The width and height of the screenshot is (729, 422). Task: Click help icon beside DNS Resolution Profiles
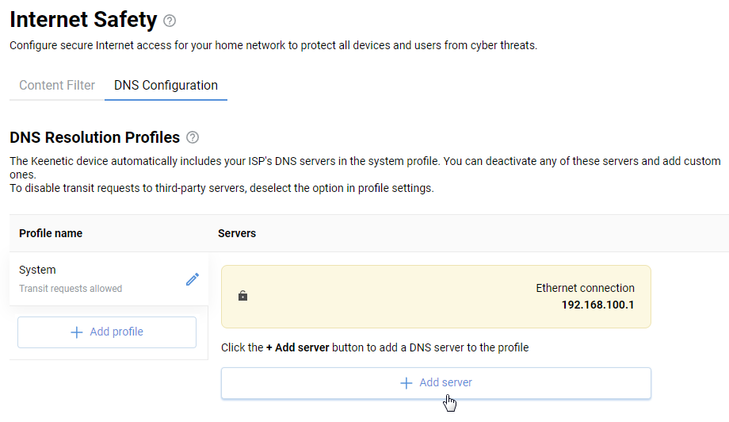tap(192, 138)
